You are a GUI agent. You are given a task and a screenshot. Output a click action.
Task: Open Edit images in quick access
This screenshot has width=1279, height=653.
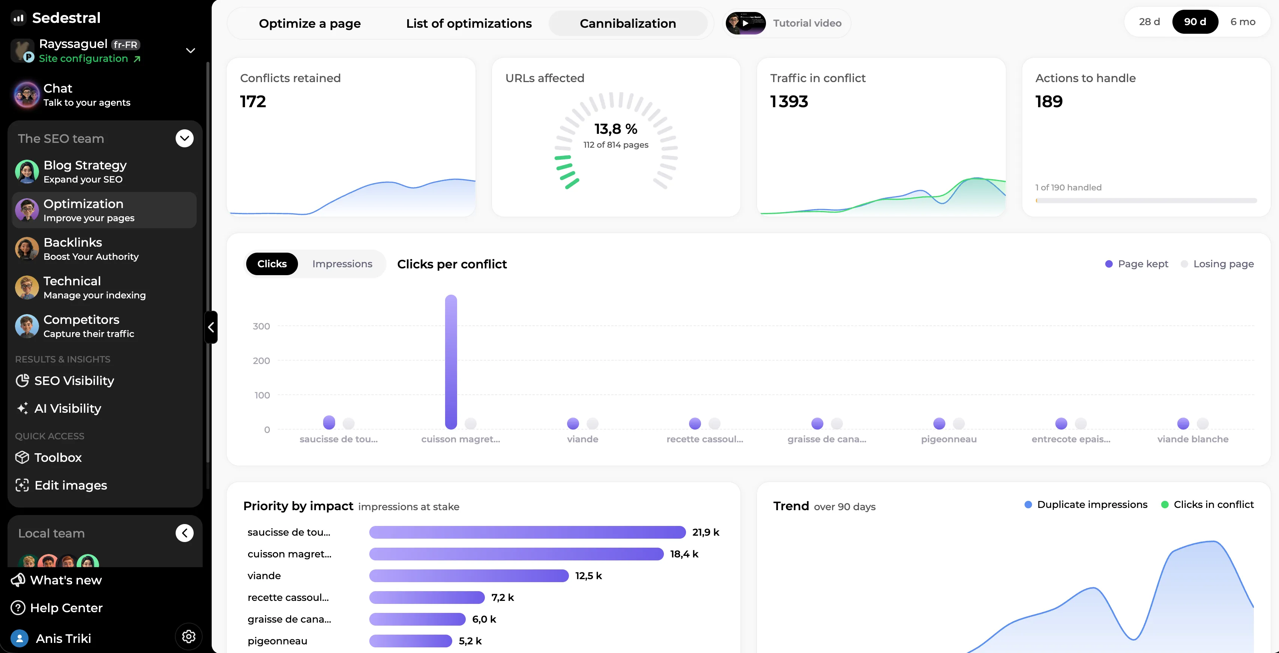click(62, 485)
